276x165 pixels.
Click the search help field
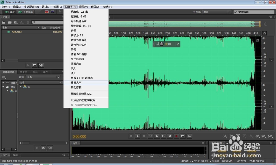coord(254,12)
